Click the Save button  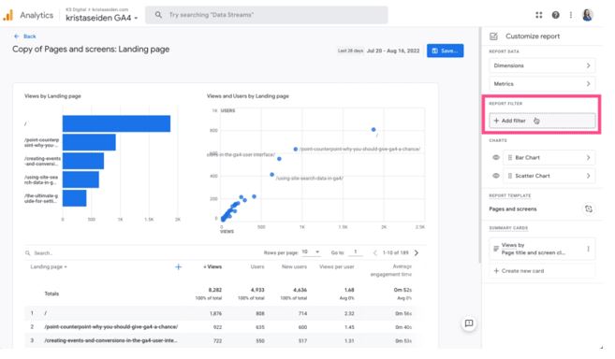click(446, 50)
